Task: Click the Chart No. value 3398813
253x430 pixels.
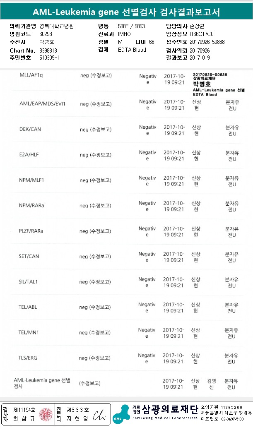Action: tap(48, 50)
